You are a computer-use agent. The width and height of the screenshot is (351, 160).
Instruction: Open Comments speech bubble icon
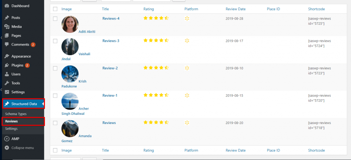7,45
